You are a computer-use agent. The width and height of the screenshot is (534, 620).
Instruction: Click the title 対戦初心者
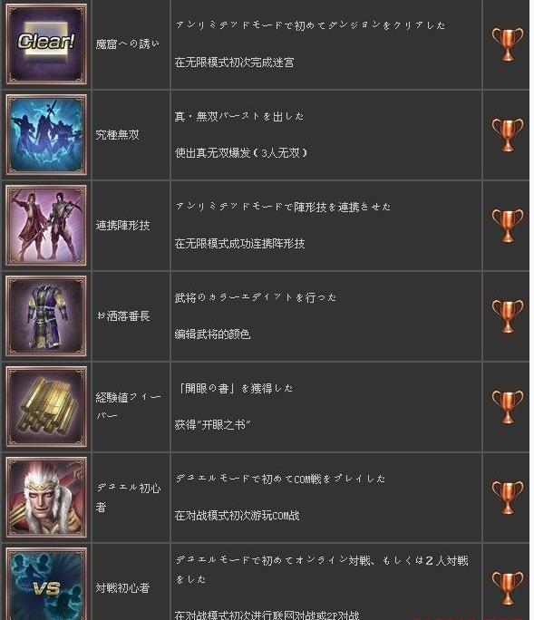click(122, 588)
